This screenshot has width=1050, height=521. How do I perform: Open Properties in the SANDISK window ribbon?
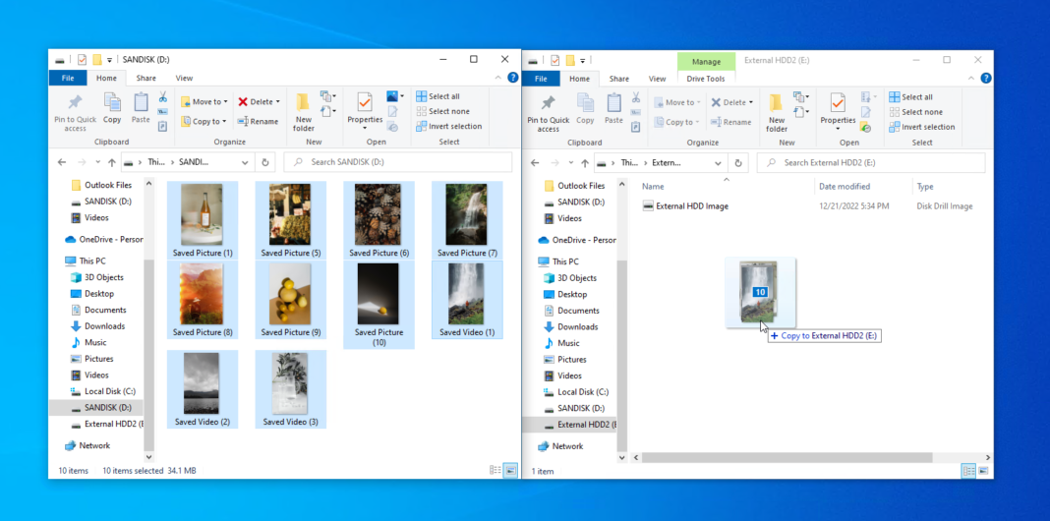pyautogui.click(x=365, y=106)
